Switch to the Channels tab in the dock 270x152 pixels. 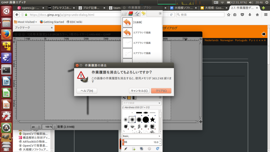(x=131, y=13)
